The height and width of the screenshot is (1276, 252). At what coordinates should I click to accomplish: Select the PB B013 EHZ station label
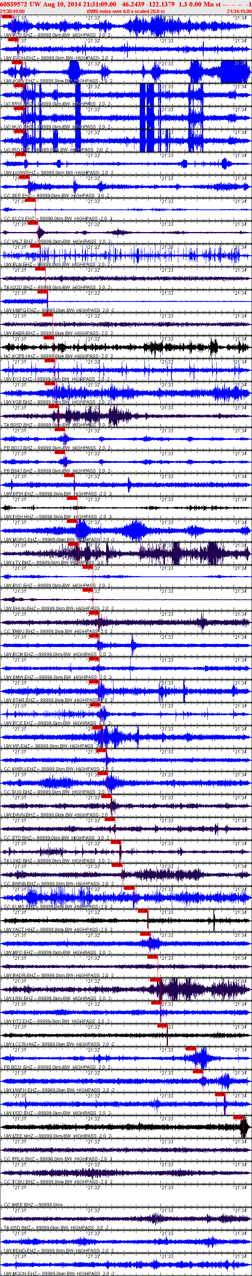(57, 448)
